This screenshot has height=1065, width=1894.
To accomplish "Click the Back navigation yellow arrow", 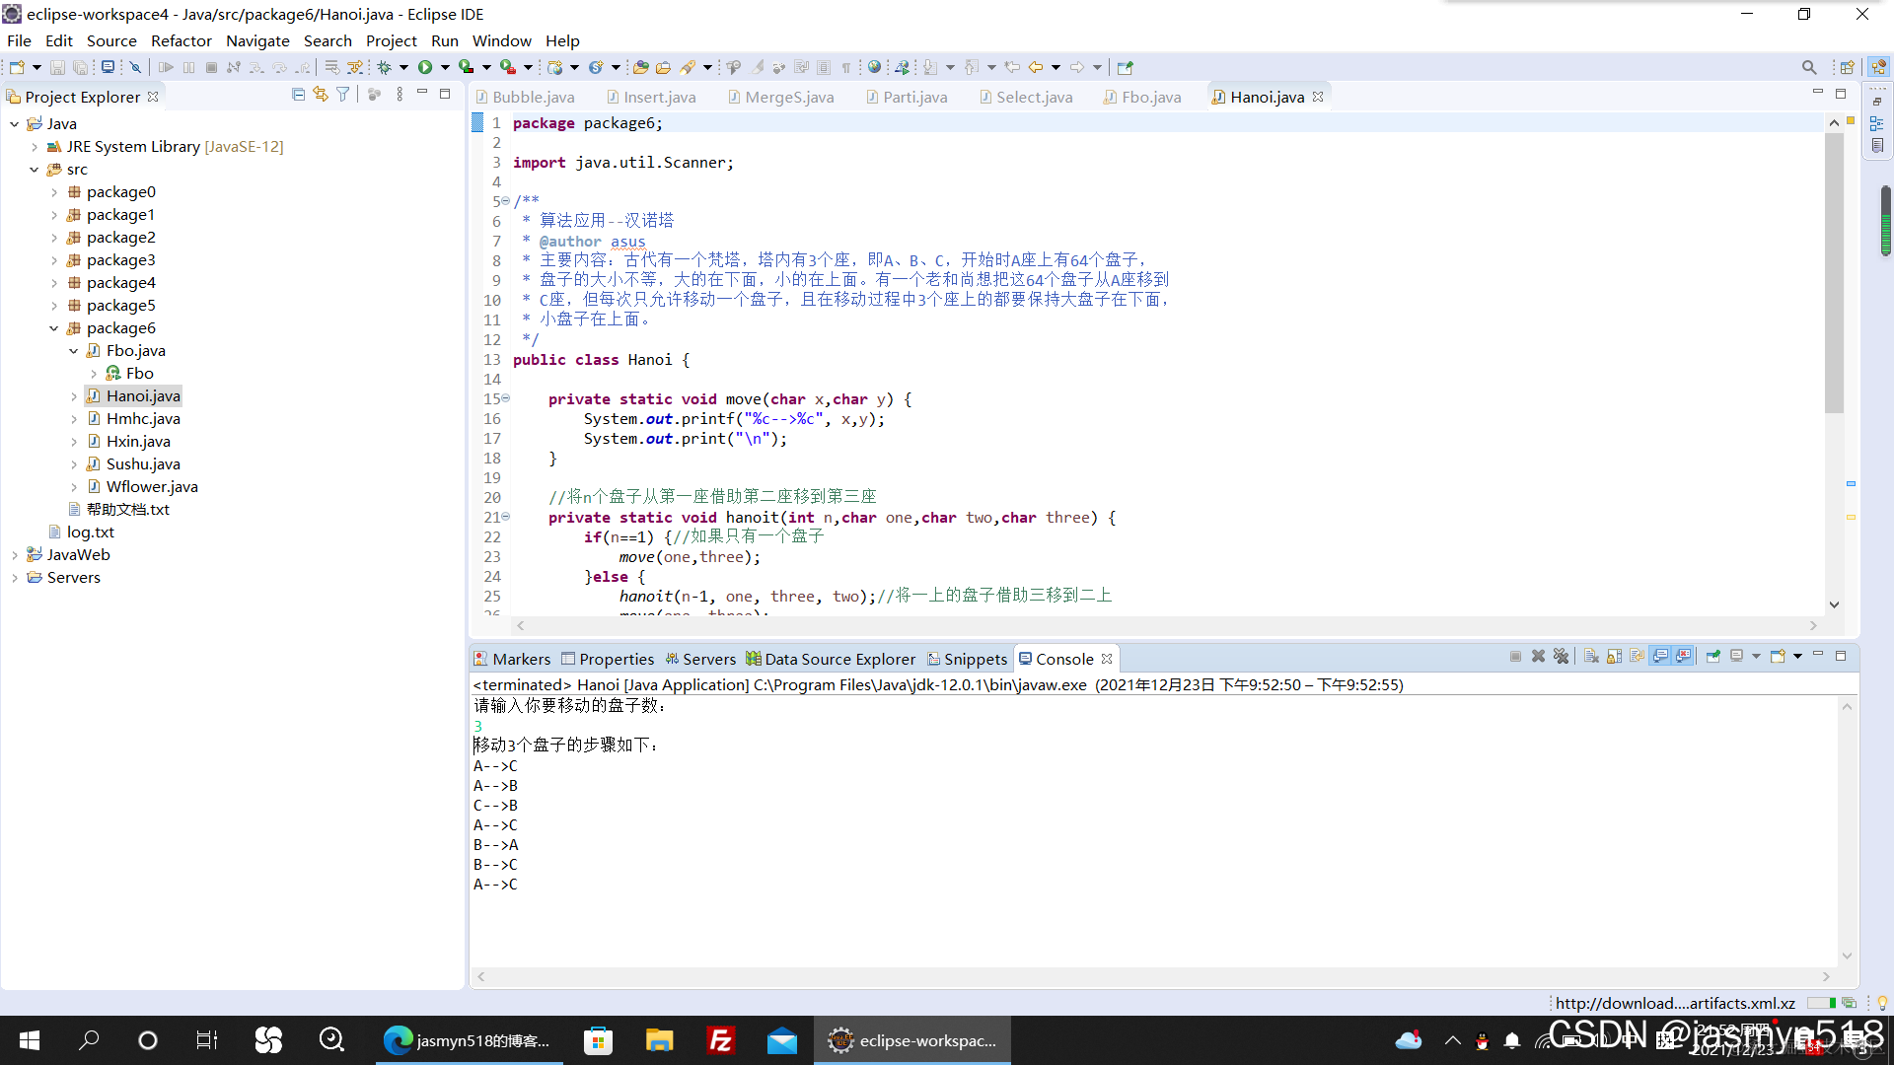I will (1035, 67).
